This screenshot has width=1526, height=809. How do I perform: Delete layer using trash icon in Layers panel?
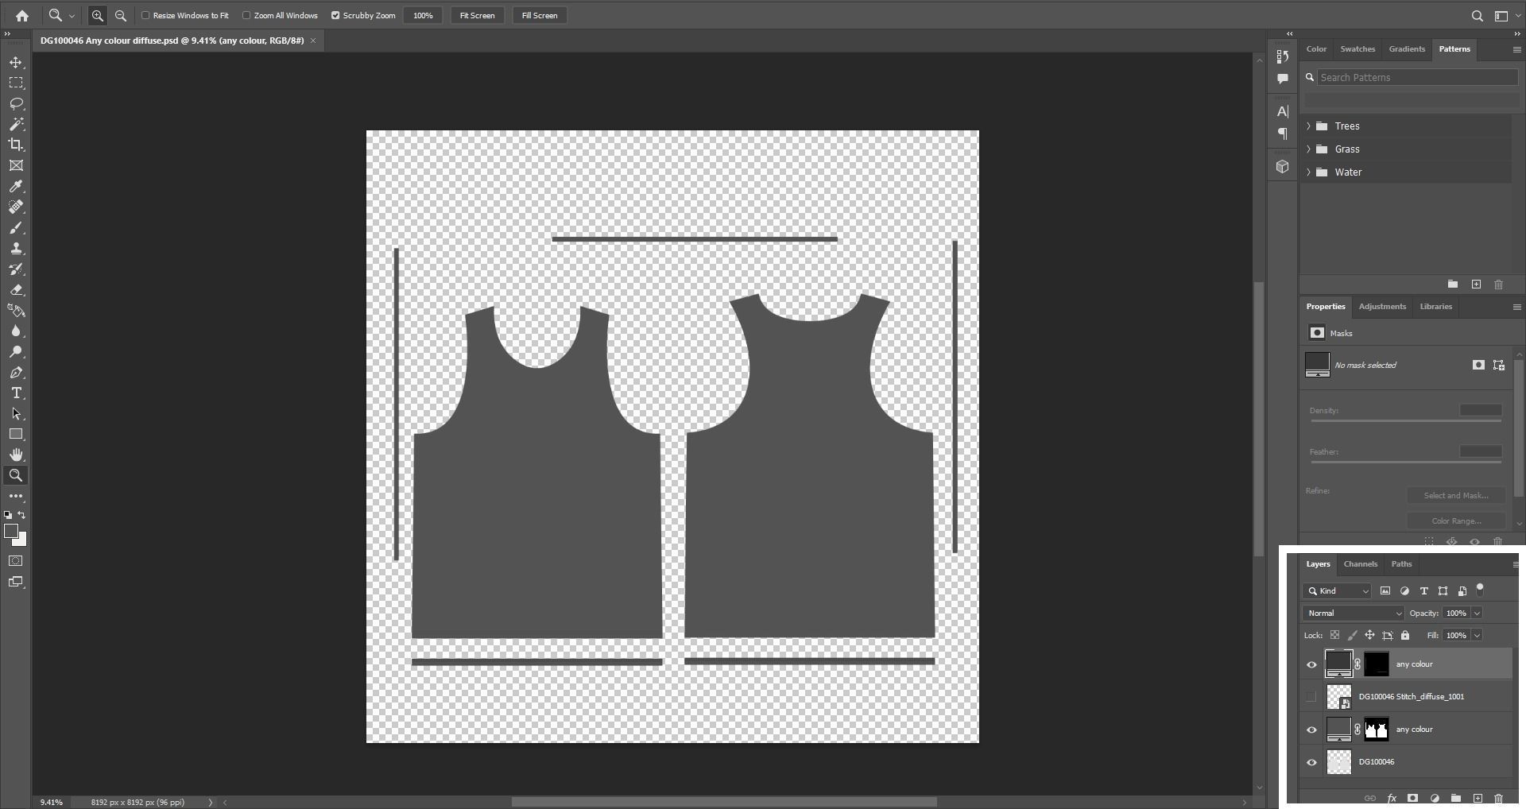[x=1499, y=798]
